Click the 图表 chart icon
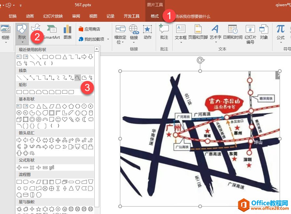Screen dimensions: 291x214 [67, 32]
